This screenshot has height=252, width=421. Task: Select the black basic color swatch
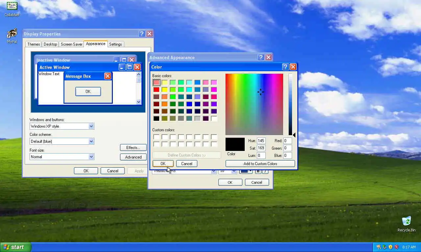[156, 118]
